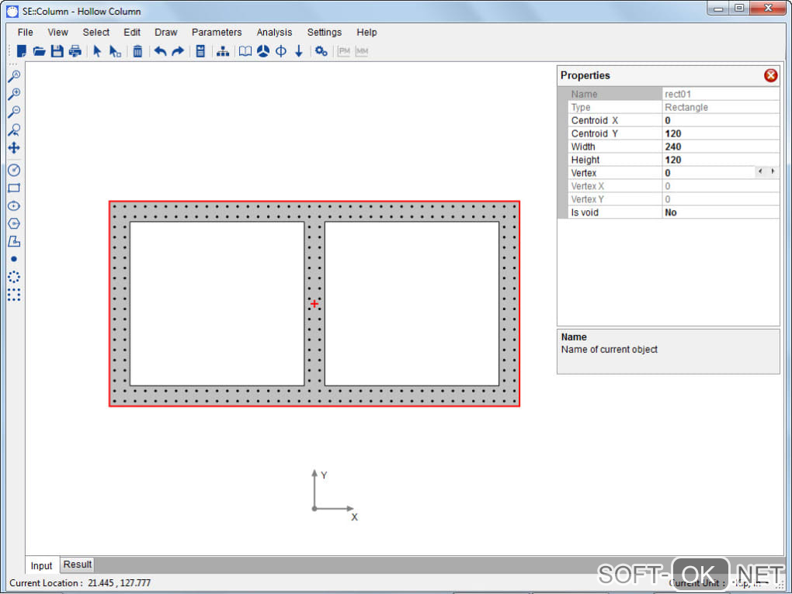The height and width of the screenshot is (594, 792).
Task: Save the file with floppy icon
Action: [x=57, y=51]
